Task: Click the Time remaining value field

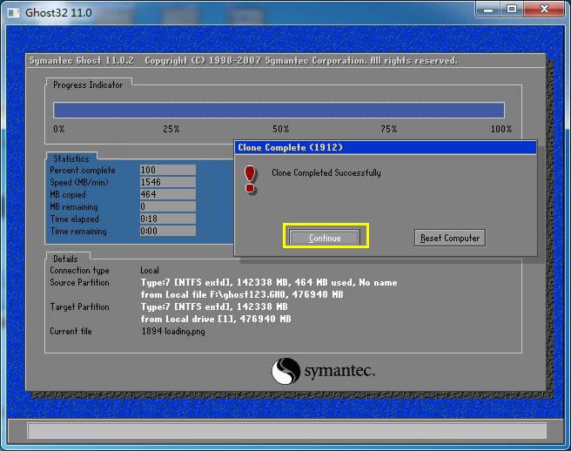Action: tap(167, 232)
